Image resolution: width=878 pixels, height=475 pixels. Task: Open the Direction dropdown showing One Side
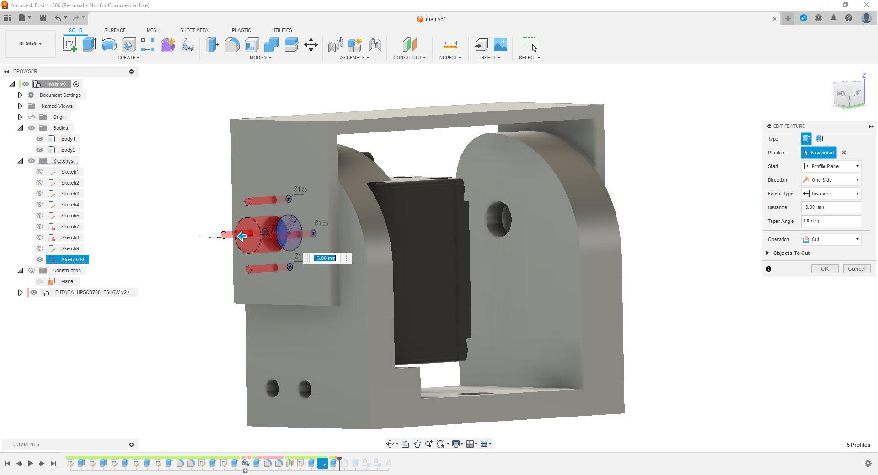click(x=831, y=180)
